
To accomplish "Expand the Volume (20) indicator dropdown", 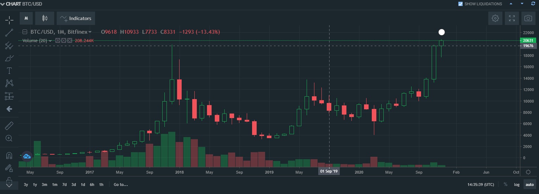I will coord(50,41).
